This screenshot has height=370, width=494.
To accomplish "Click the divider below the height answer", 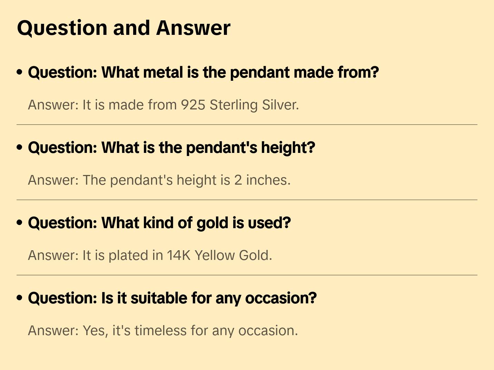I will pyautogui.click(x=247, y=200).
